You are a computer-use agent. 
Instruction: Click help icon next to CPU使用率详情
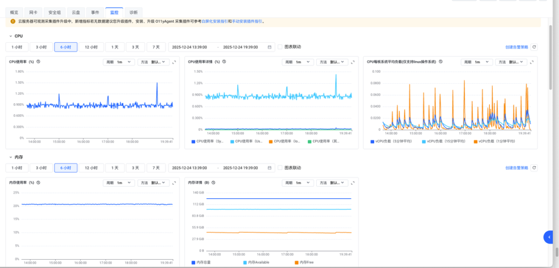(225, 61)
